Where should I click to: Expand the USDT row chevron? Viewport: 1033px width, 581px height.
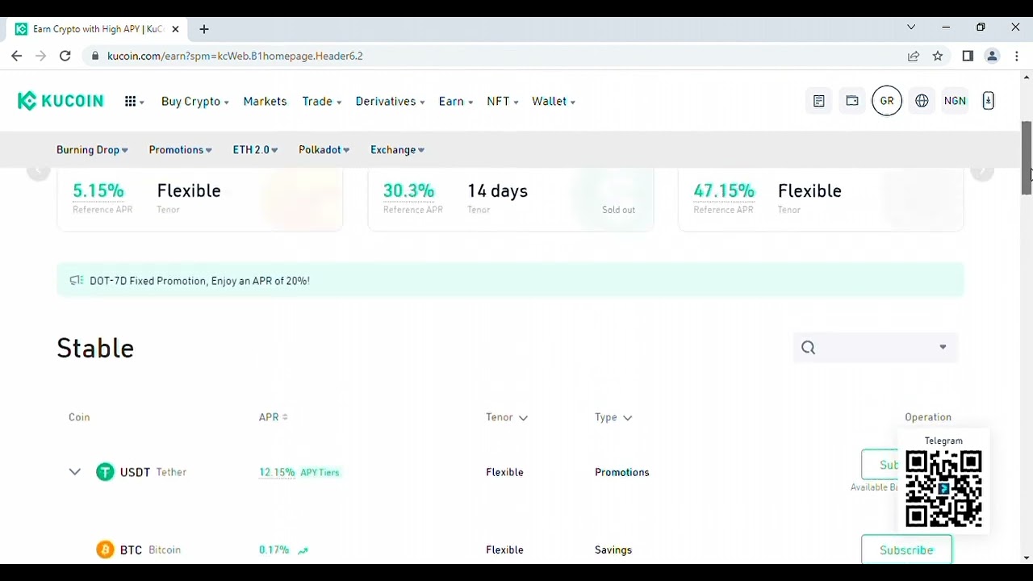[x=75, y=472]
